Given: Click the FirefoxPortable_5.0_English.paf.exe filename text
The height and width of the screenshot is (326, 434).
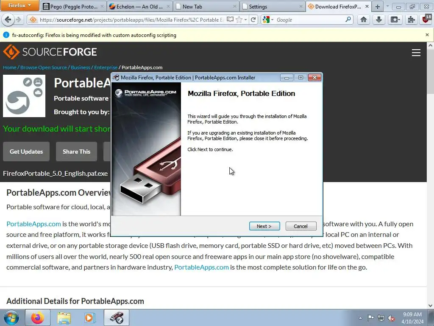Looking at the screenshot, I should click(x=56, y=174).
